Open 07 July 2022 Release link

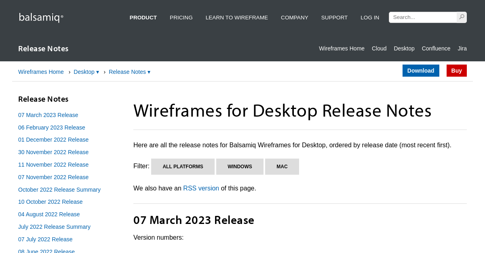pyautogui.click(x=45, y=239)
